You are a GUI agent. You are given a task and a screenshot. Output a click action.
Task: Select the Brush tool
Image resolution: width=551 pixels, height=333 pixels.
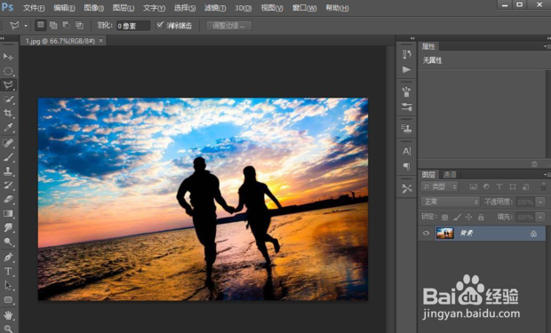8,156
